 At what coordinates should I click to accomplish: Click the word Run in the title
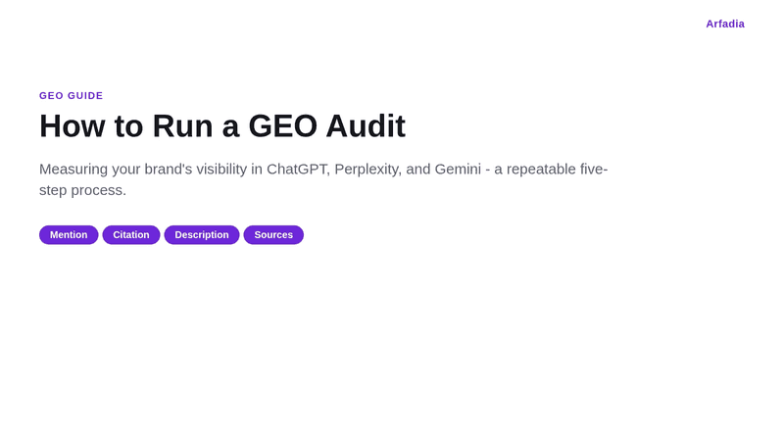click(x=182, y=125)
